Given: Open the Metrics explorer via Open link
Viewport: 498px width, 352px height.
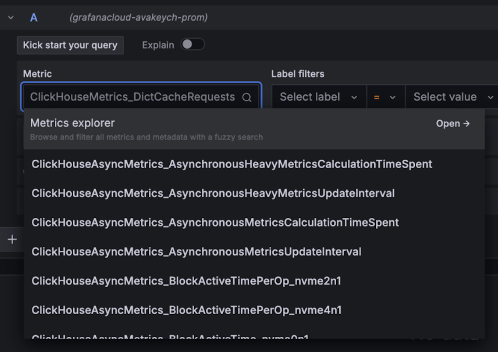Looking at the screenshot, I should tap(453, 123).
